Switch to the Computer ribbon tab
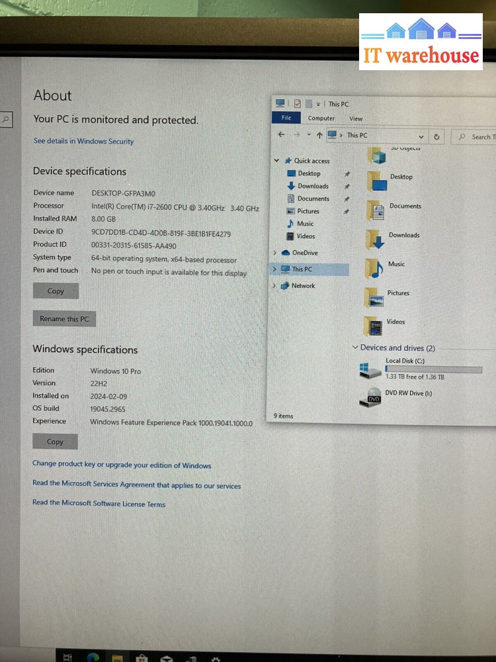 (321, 118)
